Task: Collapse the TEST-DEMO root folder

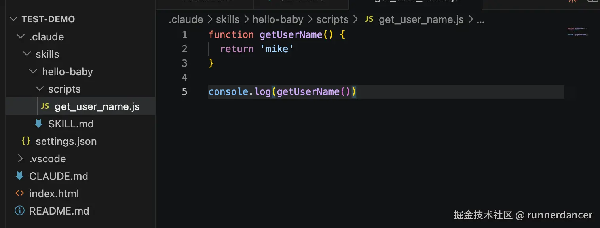Action: (x=14, y=19)
